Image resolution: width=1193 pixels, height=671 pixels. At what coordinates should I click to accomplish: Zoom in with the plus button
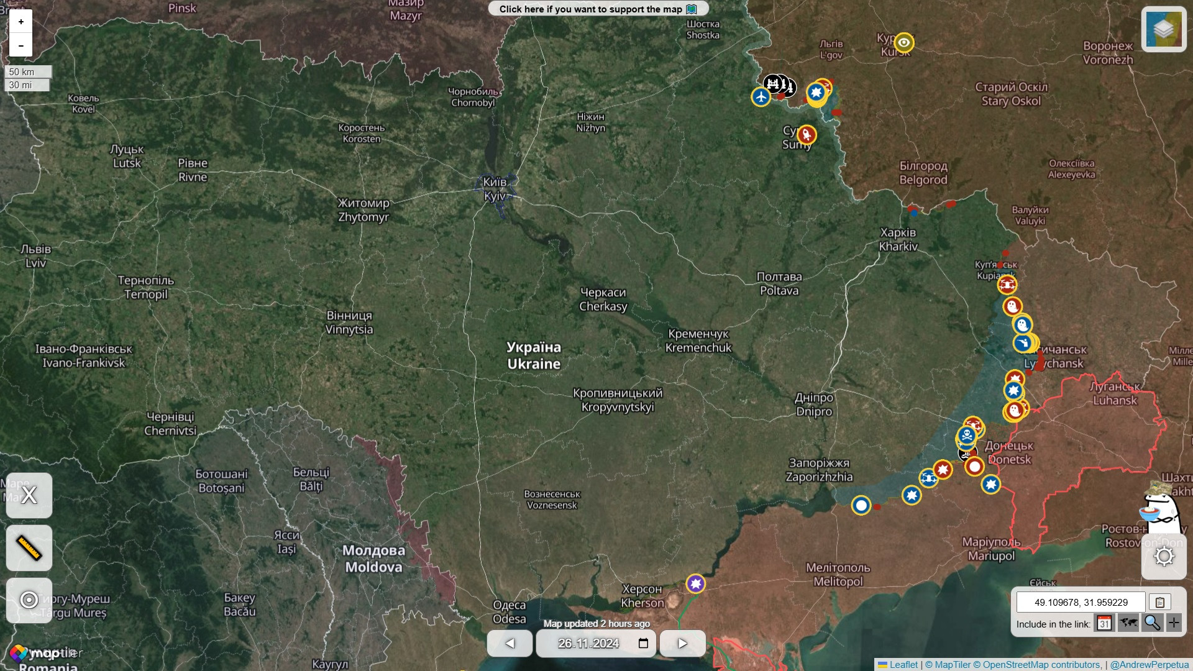[x=21, y=22]
